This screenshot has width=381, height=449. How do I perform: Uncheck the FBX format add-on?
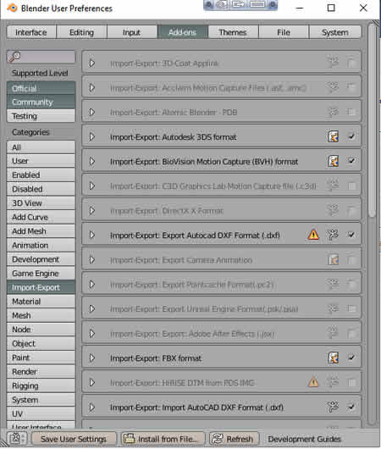coord(351,358)
